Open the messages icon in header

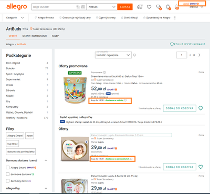click(159, 7)
